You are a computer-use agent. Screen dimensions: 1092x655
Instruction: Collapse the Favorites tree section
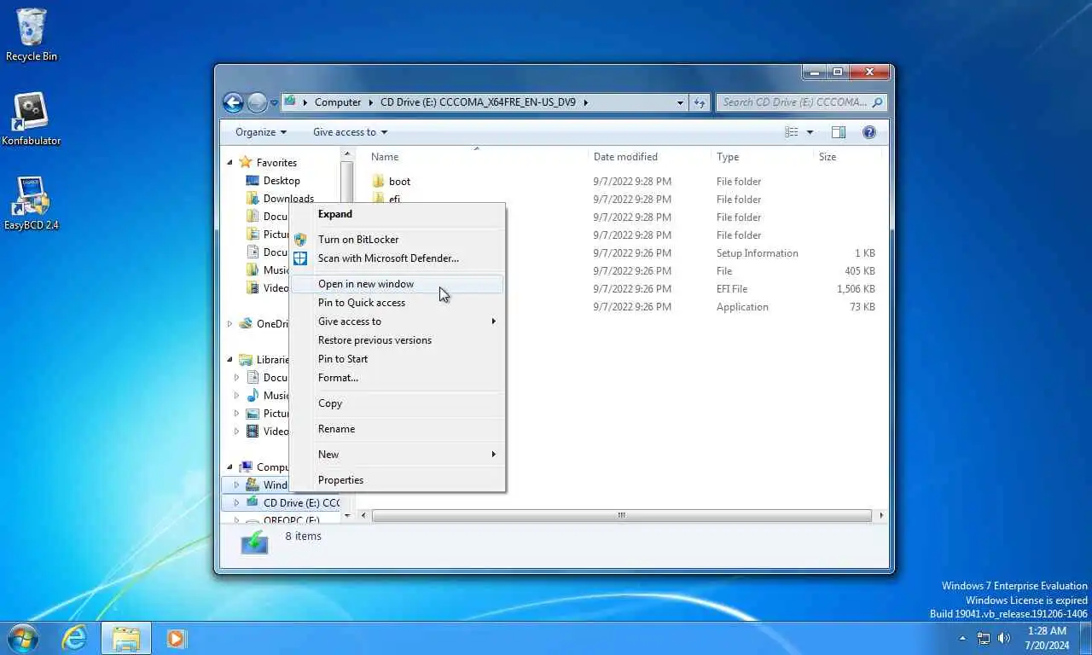pyautogui.click(x=229, y=162)
